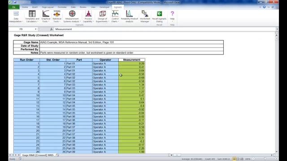
Task: Click the Save icon in title bar
Action: coord(15,2)
